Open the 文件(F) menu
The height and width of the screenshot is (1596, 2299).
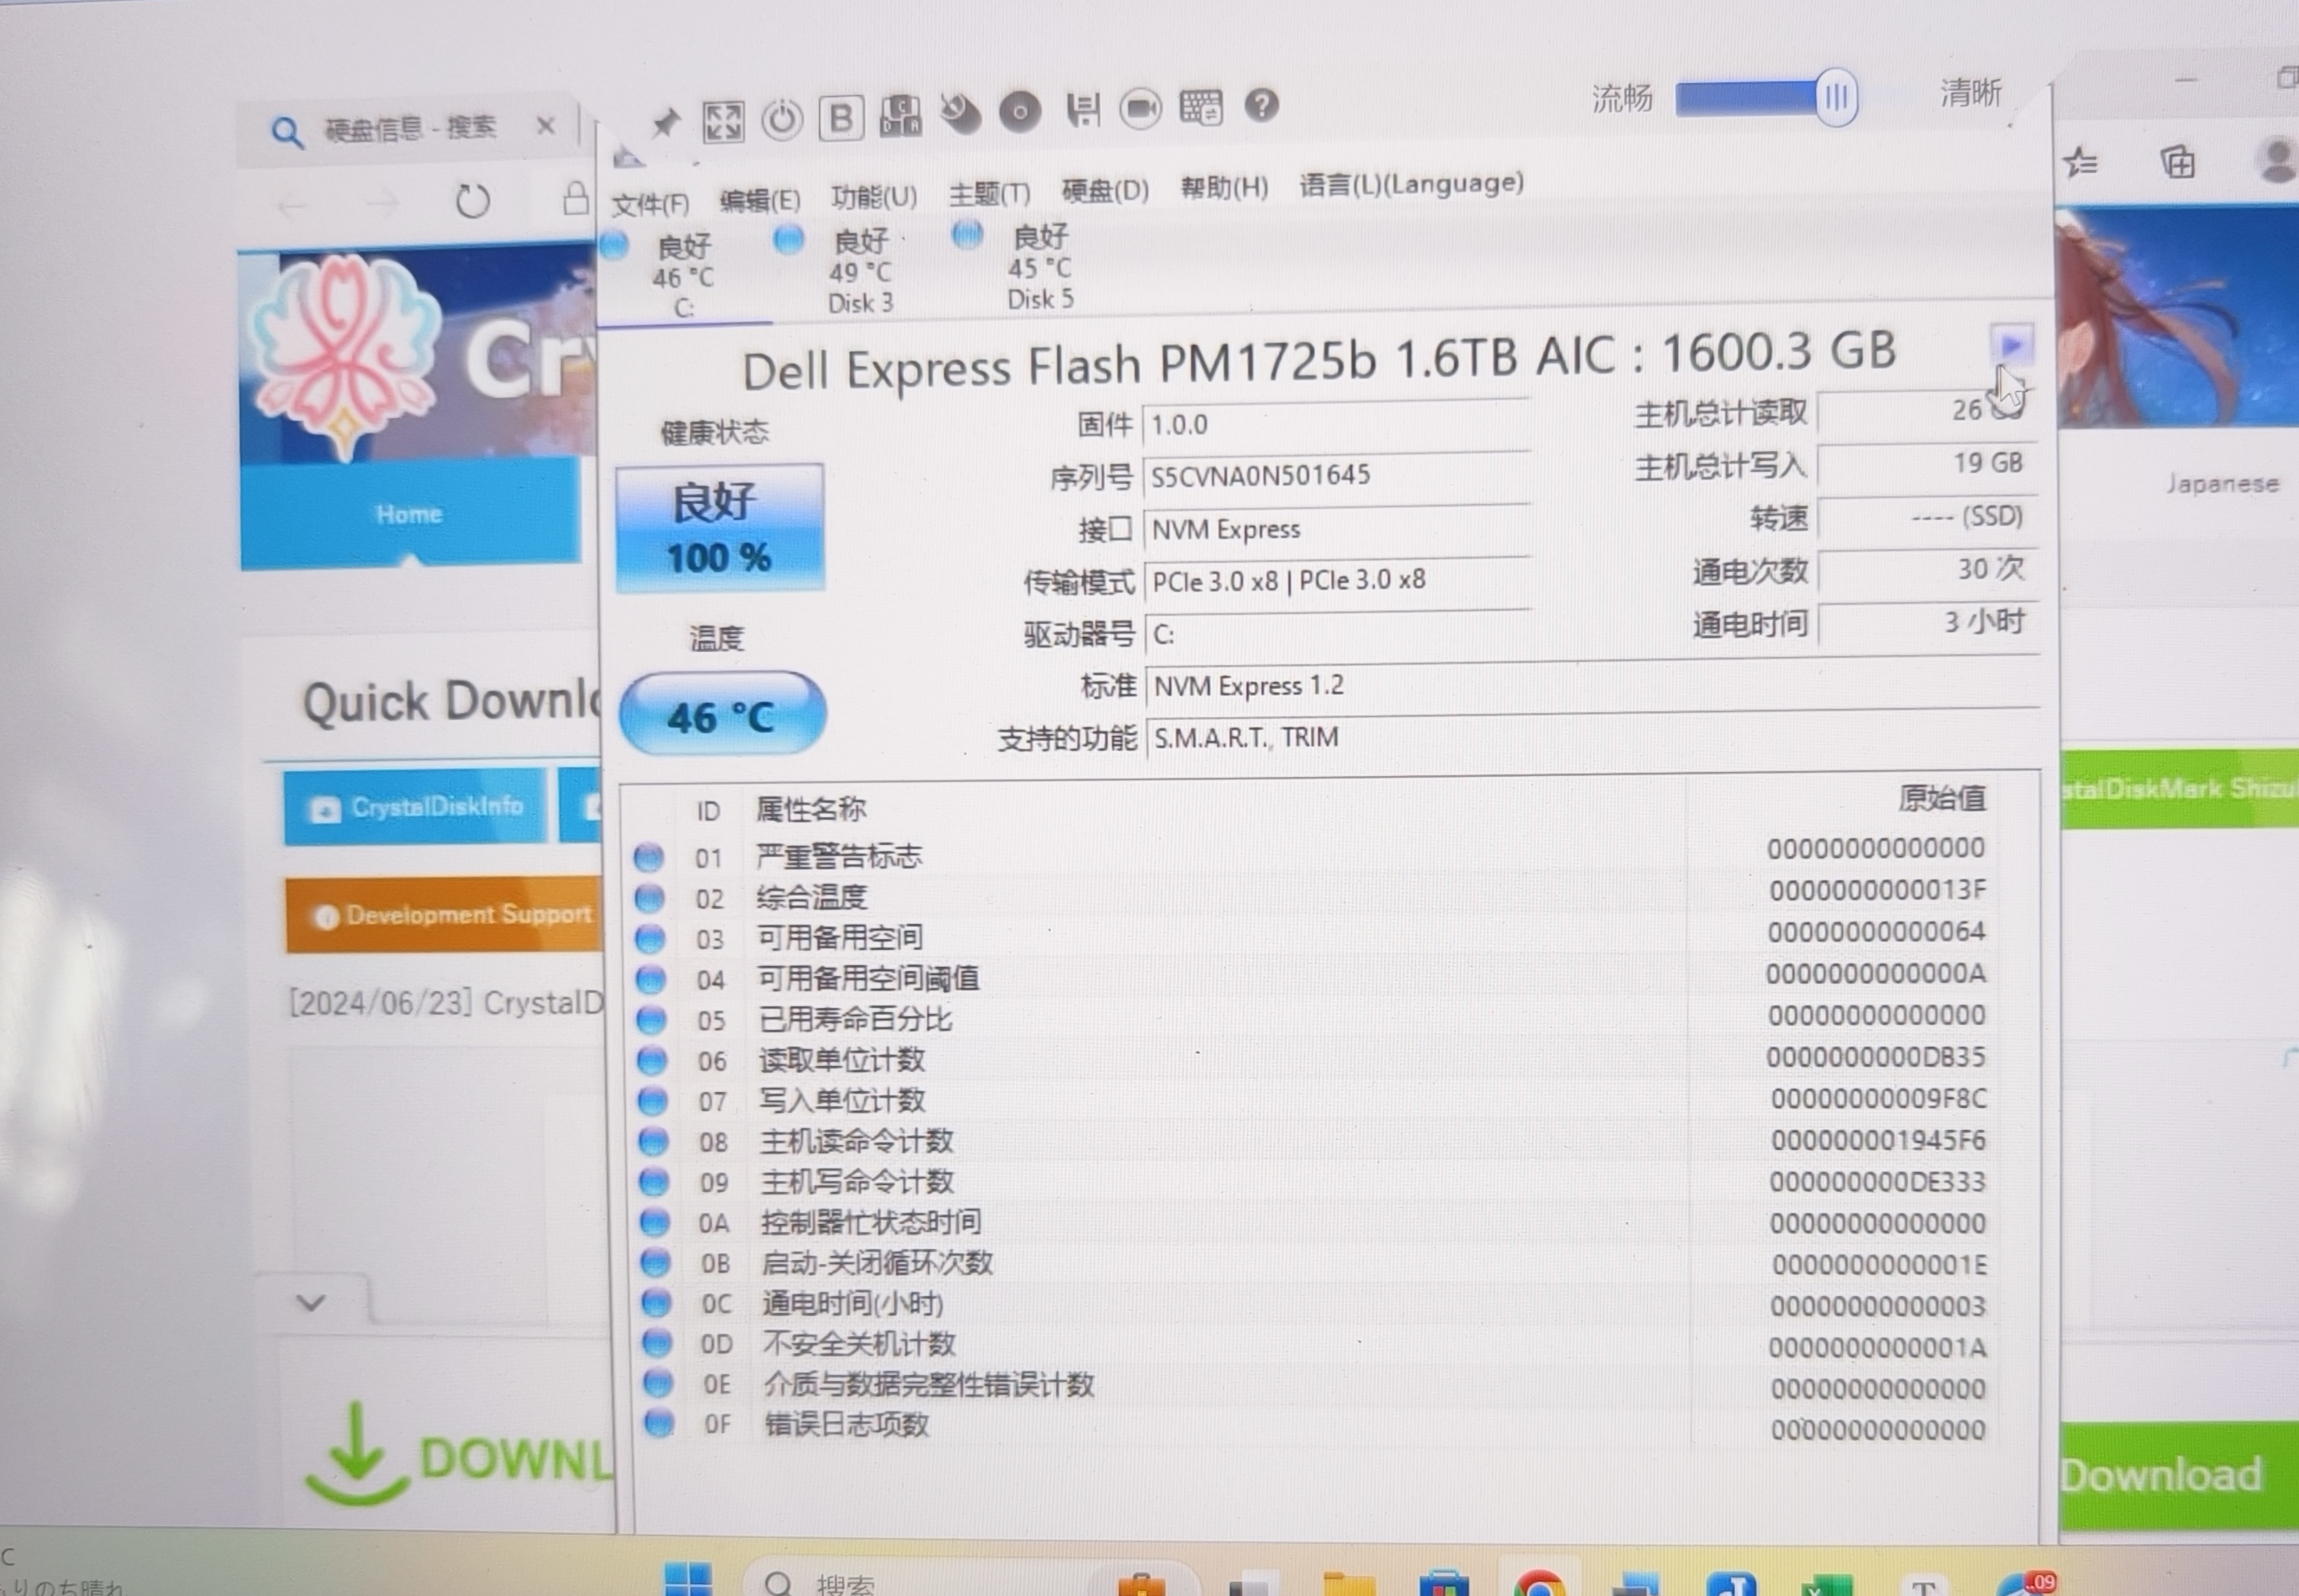point(650,204)
